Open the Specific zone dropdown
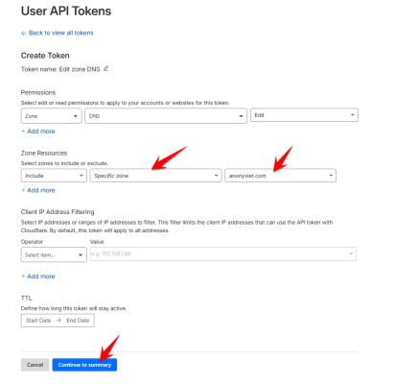395x384 pixels. [155, 176]
